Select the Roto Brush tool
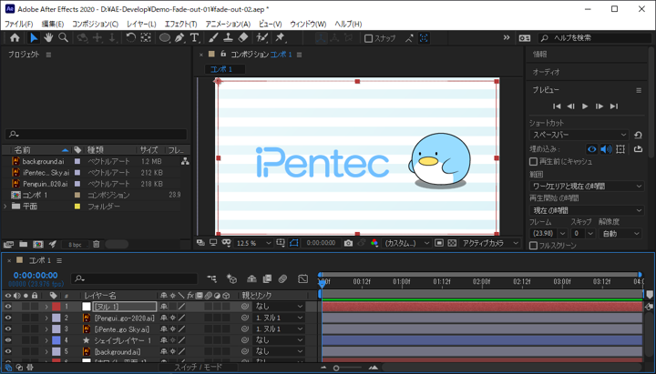The image size is (656, 374). coord(261,38)
